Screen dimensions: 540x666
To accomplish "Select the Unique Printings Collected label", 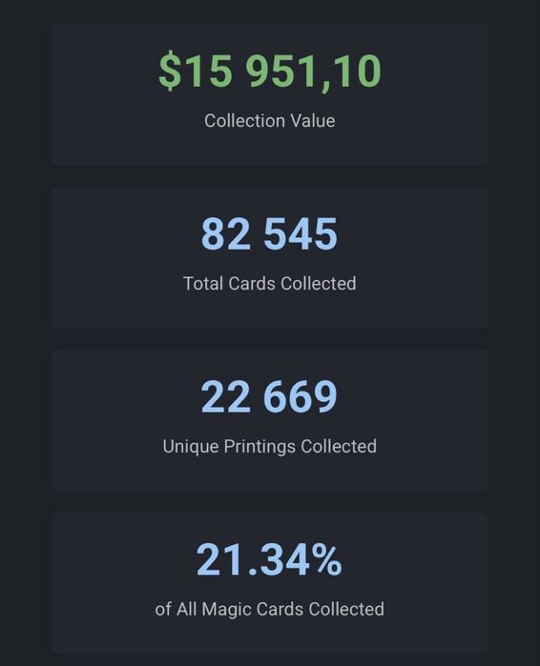I will point(270,447).
